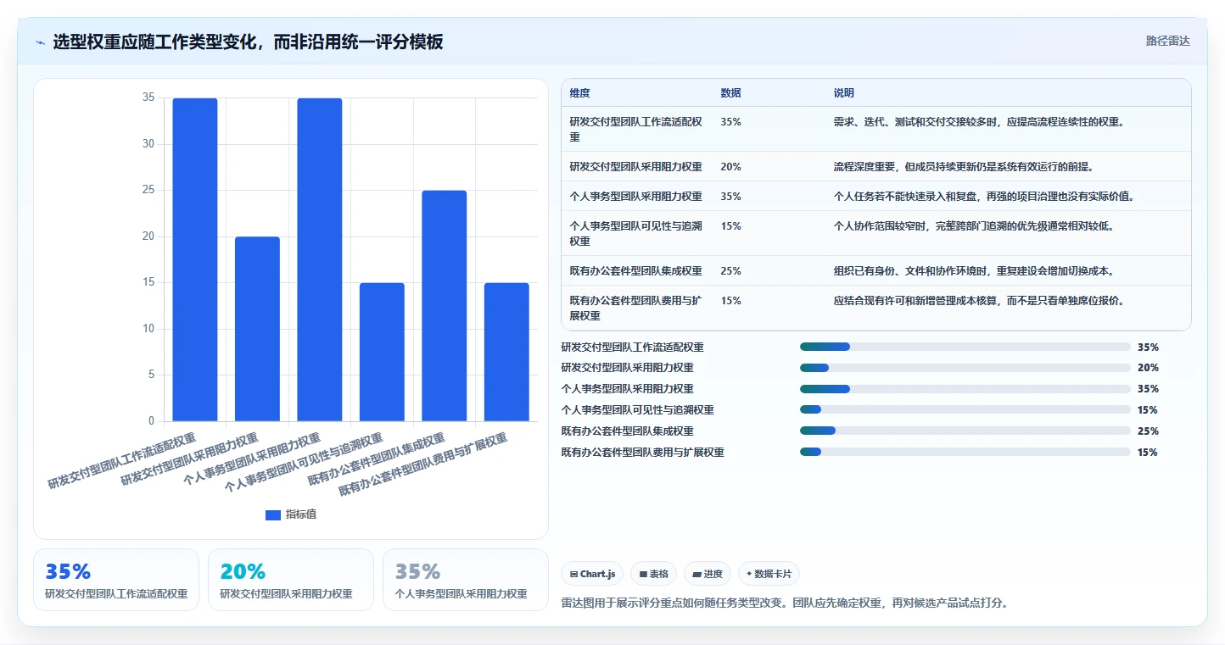This screenshot has width=1225, height=645.
Task: Click the 说明 column header
Action: (x=844, y=93)
